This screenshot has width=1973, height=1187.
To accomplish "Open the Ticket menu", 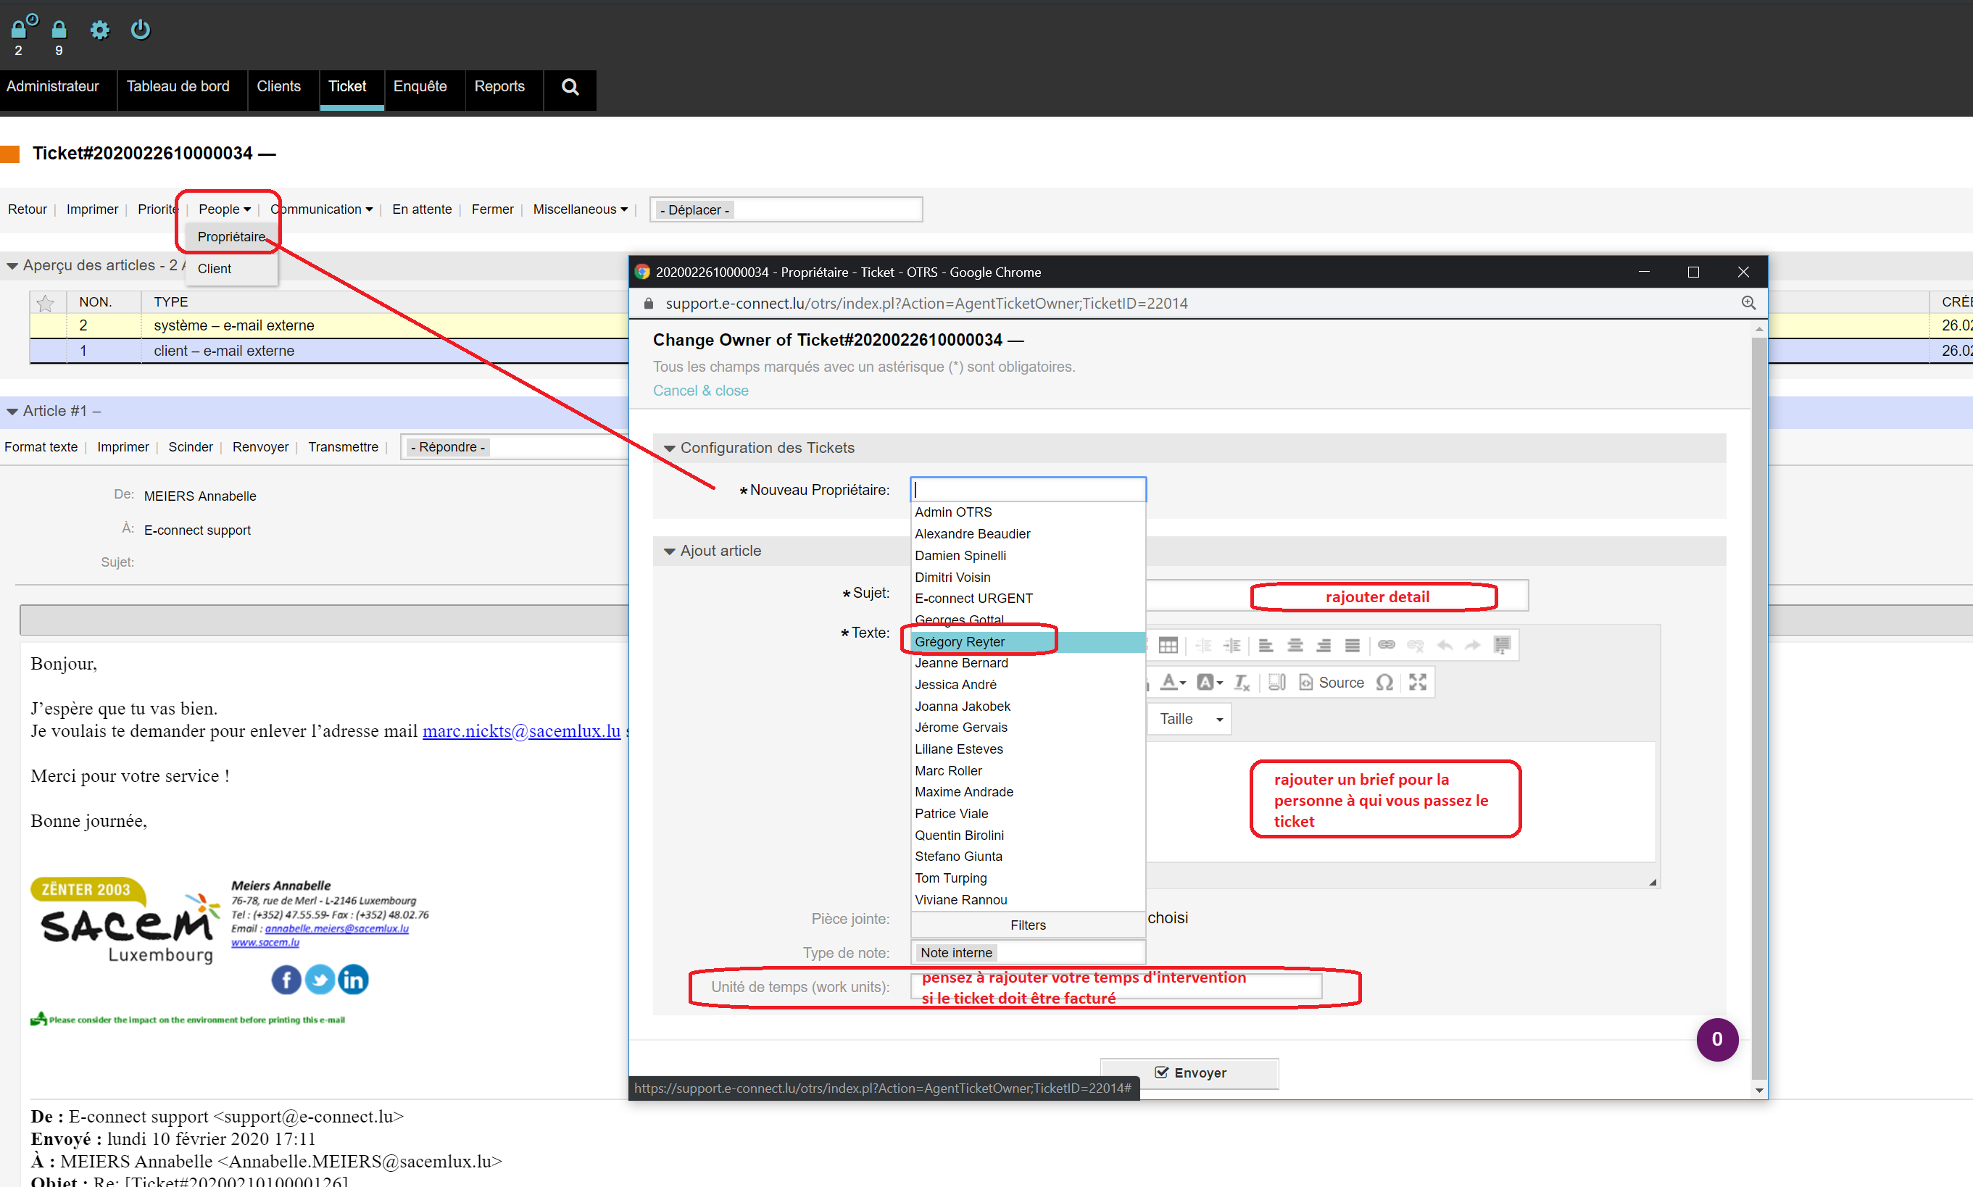I will click(x=347, y=86).
